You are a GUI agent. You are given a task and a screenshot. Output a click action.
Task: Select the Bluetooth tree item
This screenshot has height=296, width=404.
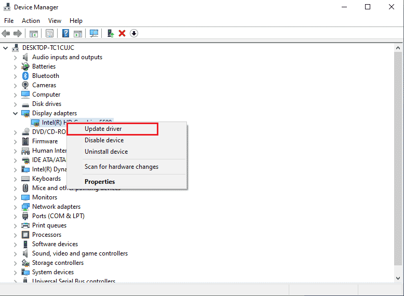(x=45, y=76)
